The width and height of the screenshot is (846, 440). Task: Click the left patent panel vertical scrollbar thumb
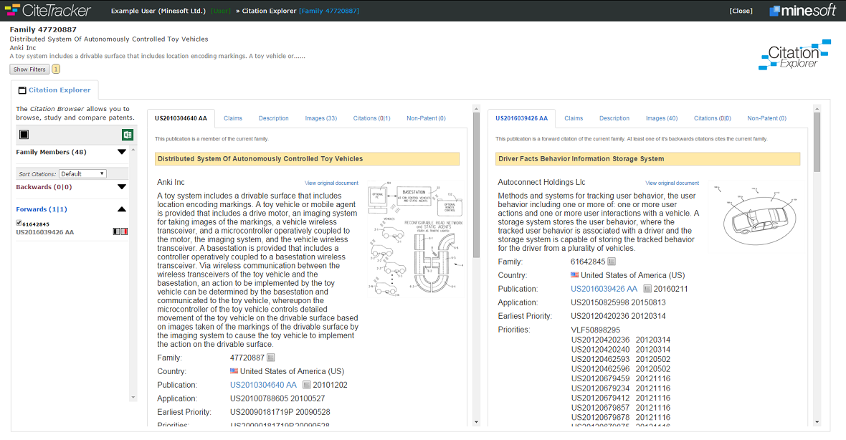coord(476,186)
